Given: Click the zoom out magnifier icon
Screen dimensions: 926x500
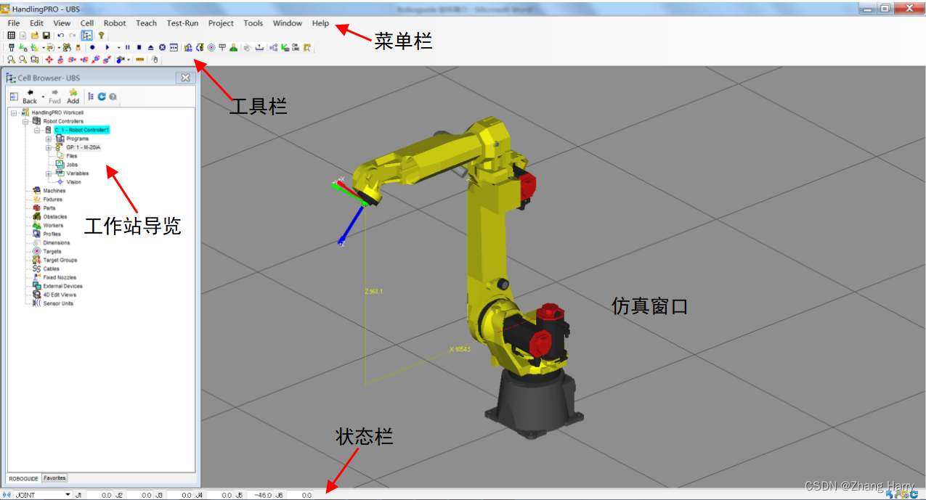Looking at the screenshot, I should click(23, 60).
